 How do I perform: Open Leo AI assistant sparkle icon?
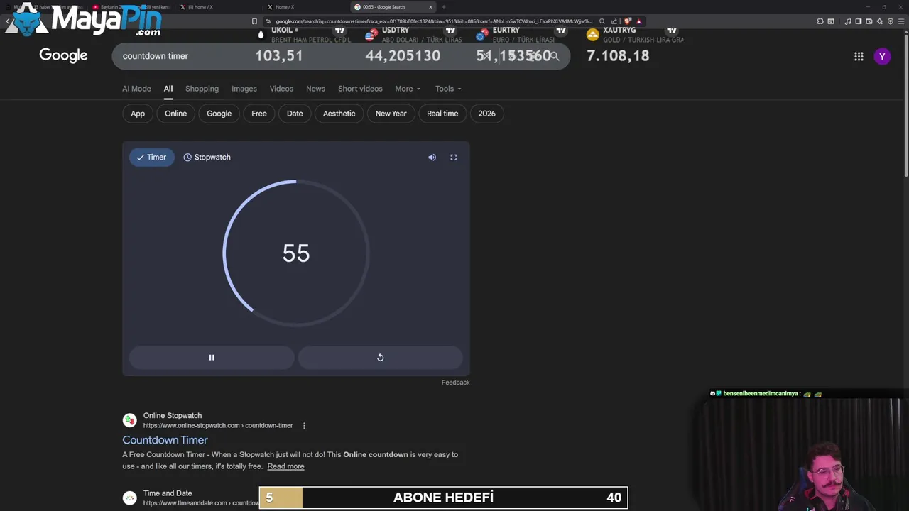click(880, 21)
